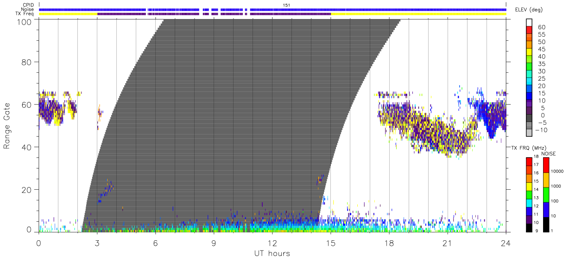This screenshot has width=569, height=263.
Task: Click the 'TX Freq' row label
Action: tap(25, 14)
